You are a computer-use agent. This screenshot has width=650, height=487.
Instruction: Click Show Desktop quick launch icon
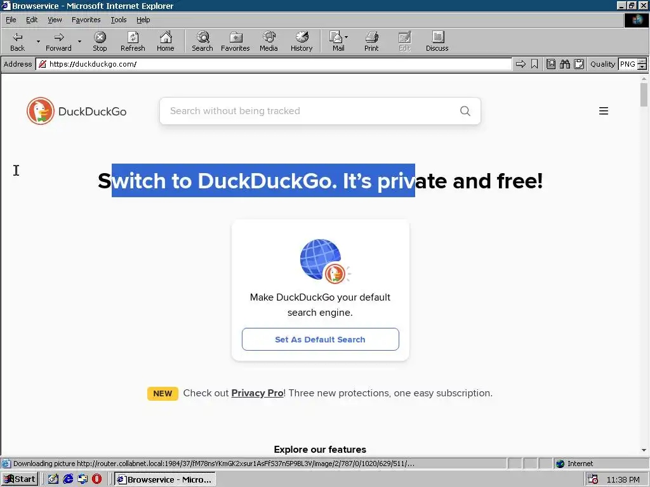click(53, 479)
